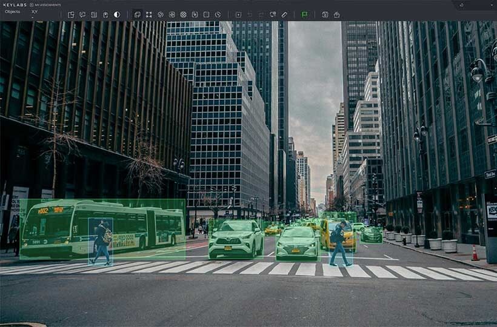Select the cross-hatched mesh circle tool

183,15
